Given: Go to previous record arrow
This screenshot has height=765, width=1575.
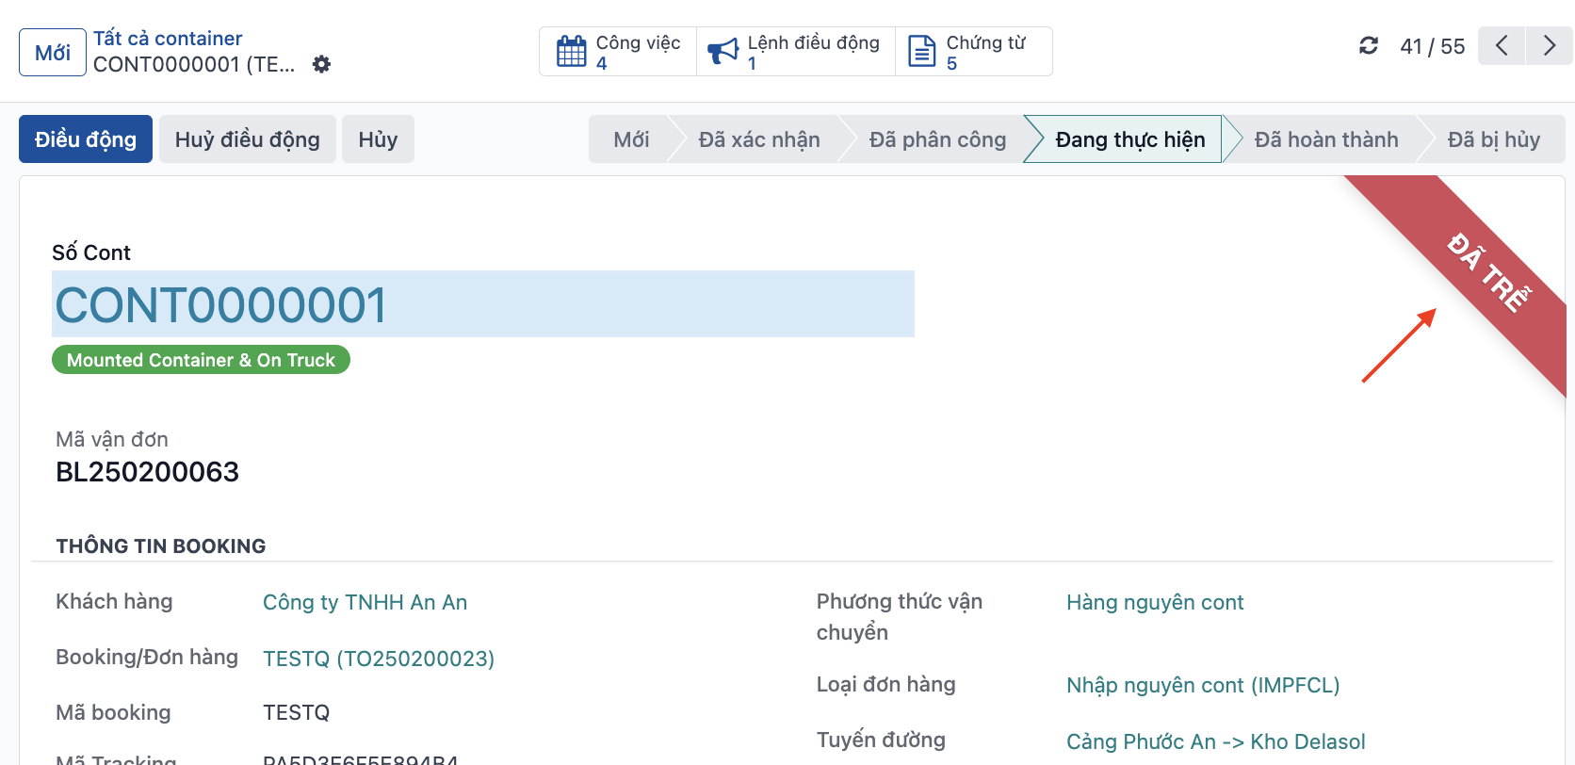Looking at the screenshot, I should tap(1502, 45).
